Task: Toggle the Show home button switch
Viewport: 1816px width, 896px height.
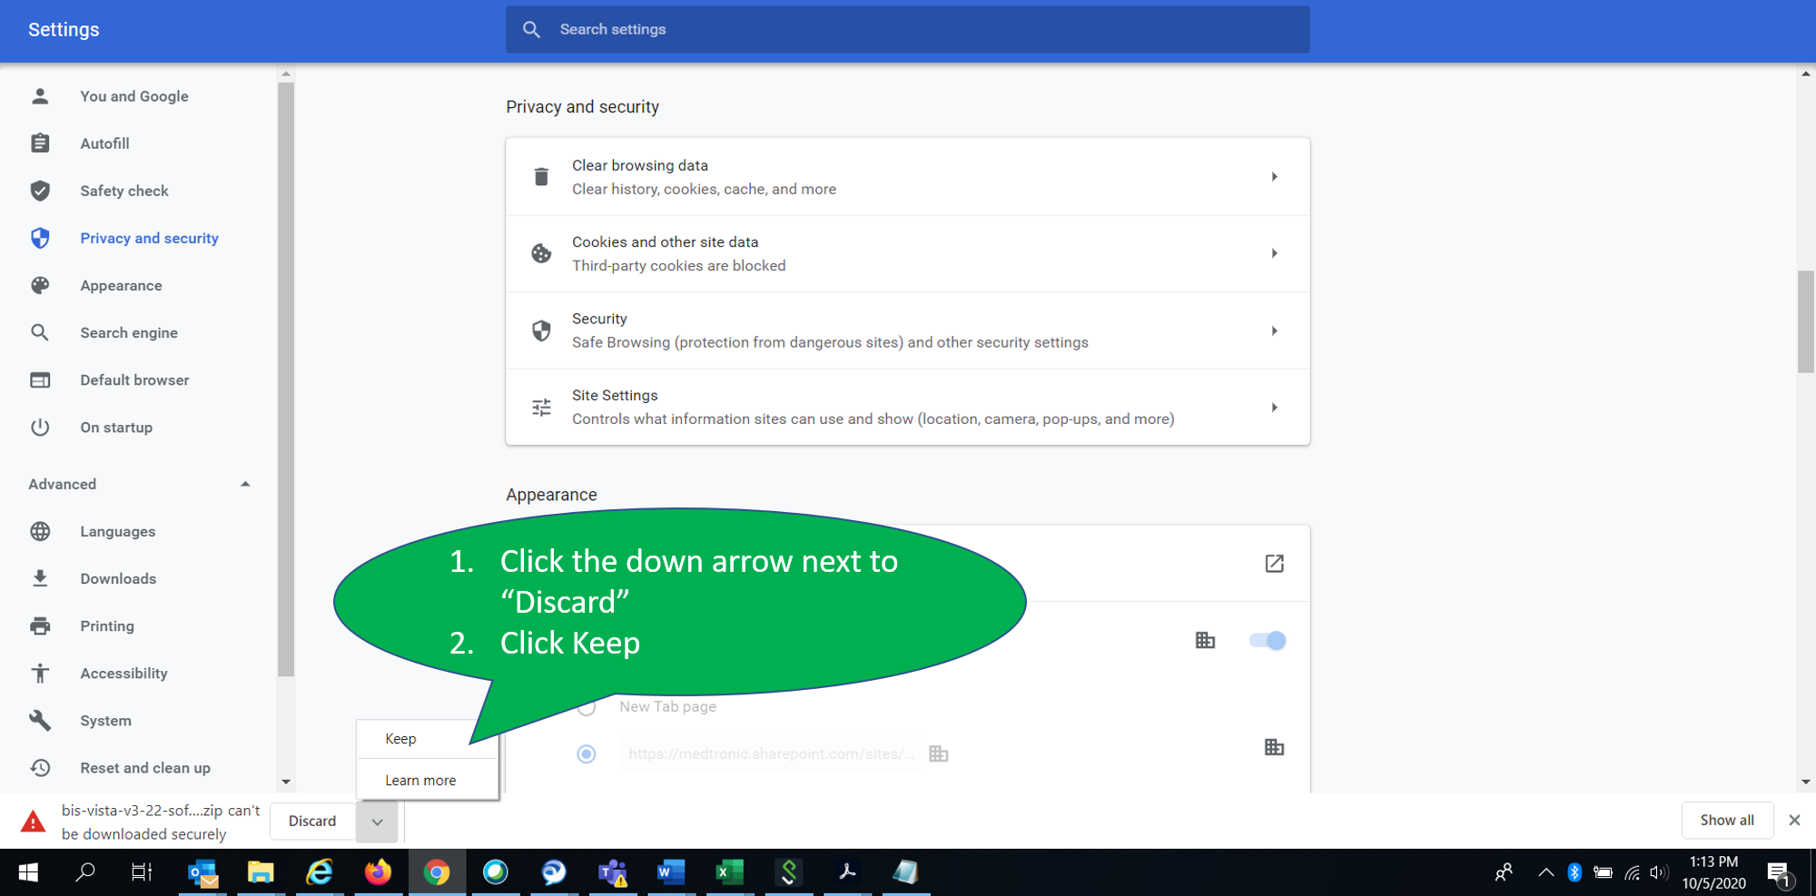Action: pos(1267,640)
